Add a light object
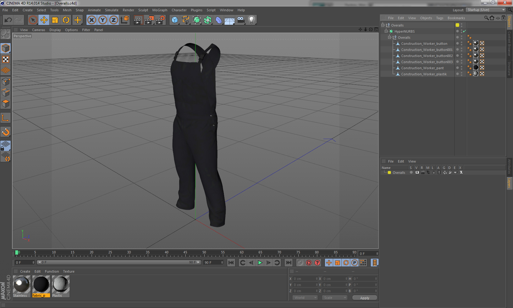The height and width of the screenshot is (308, 513). click(x=252, y=20)
